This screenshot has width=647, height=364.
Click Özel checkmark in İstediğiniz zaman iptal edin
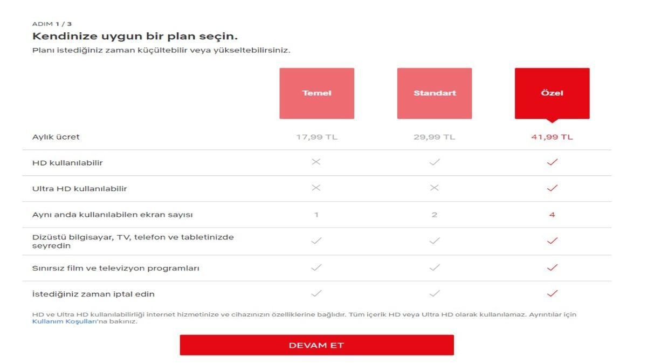tap(552, 293)
